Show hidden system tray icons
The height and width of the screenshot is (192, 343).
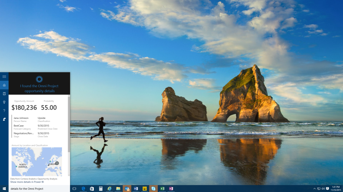[315, 189]
